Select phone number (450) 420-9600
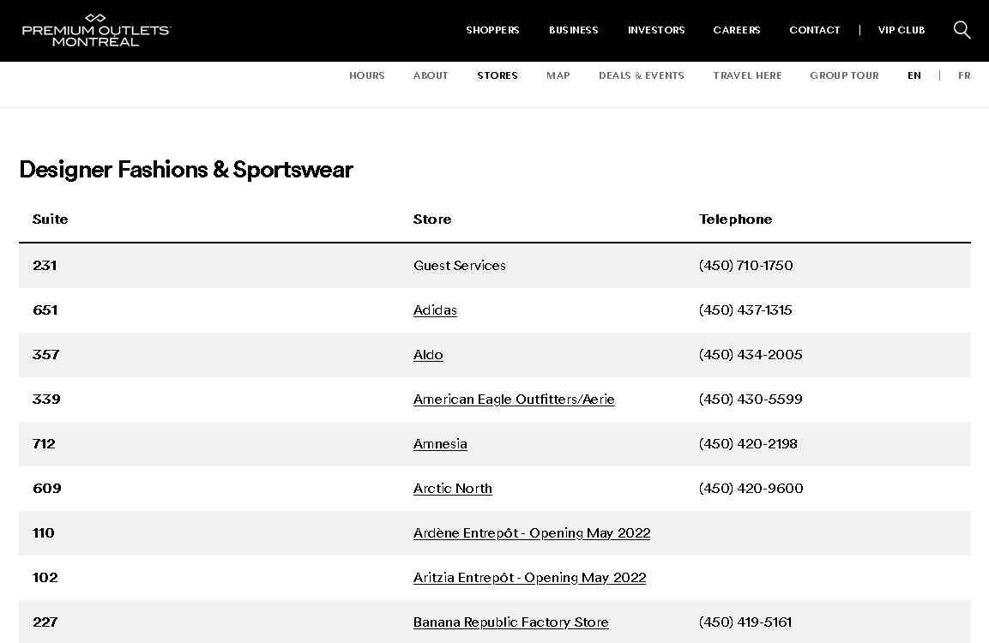 pos(751,489)
